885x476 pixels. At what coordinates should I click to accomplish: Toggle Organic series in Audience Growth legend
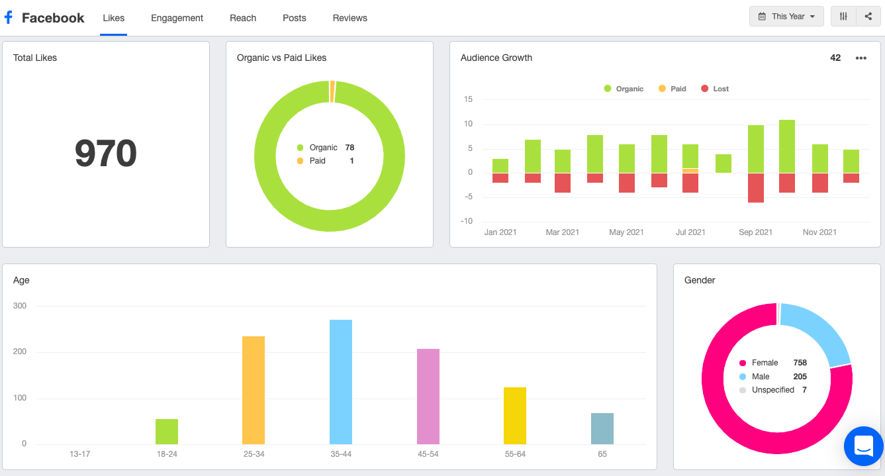click(624, 89)
